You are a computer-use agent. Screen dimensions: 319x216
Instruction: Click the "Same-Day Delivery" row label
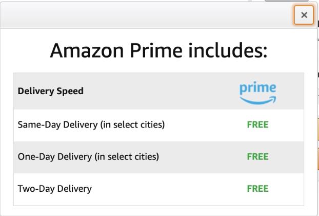[x=91, y=124]
